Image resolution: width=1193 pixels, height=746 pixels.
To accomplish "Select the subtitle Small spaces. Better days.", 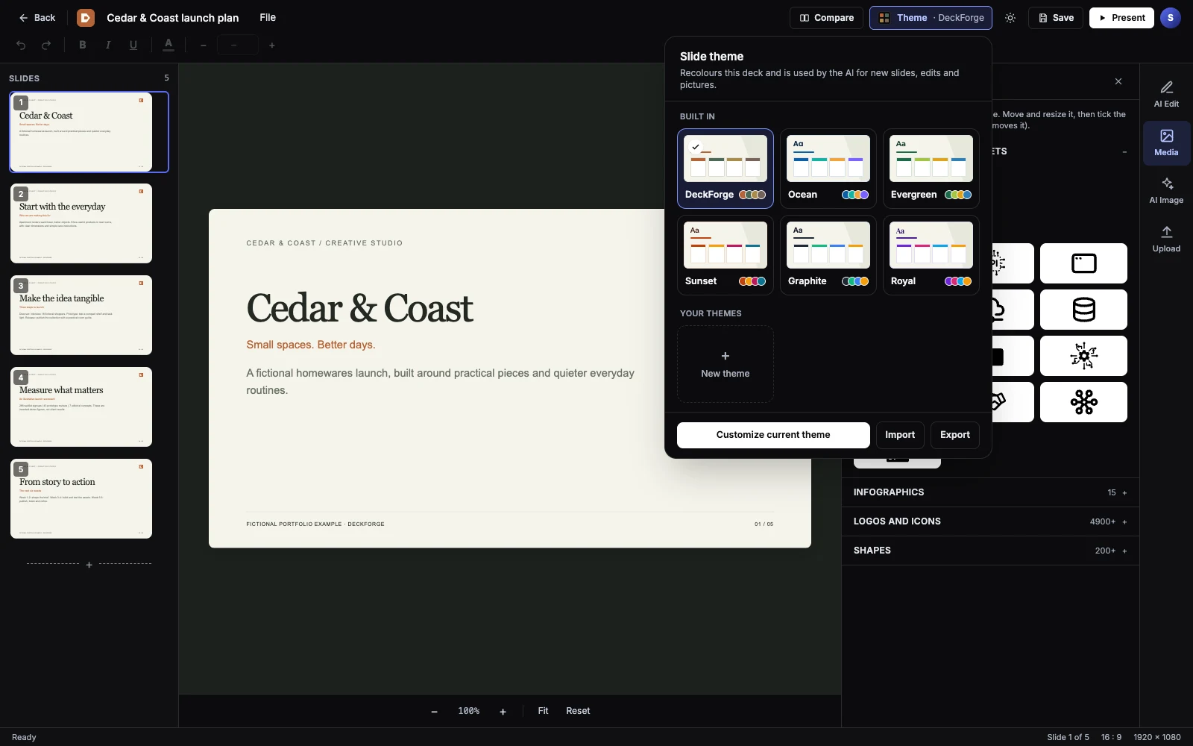I will pos(311,345).
